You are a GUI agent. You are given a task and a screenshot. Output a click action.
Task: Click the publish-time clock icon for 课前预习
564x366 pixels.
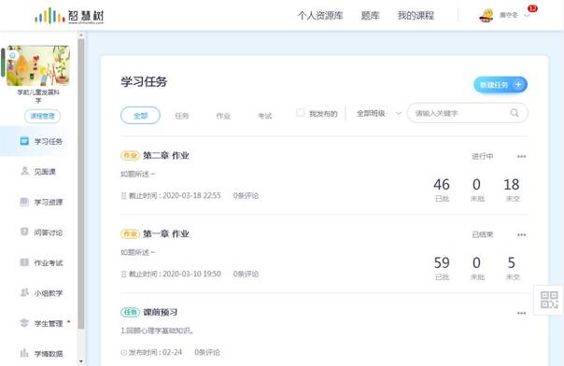[123, 353]
